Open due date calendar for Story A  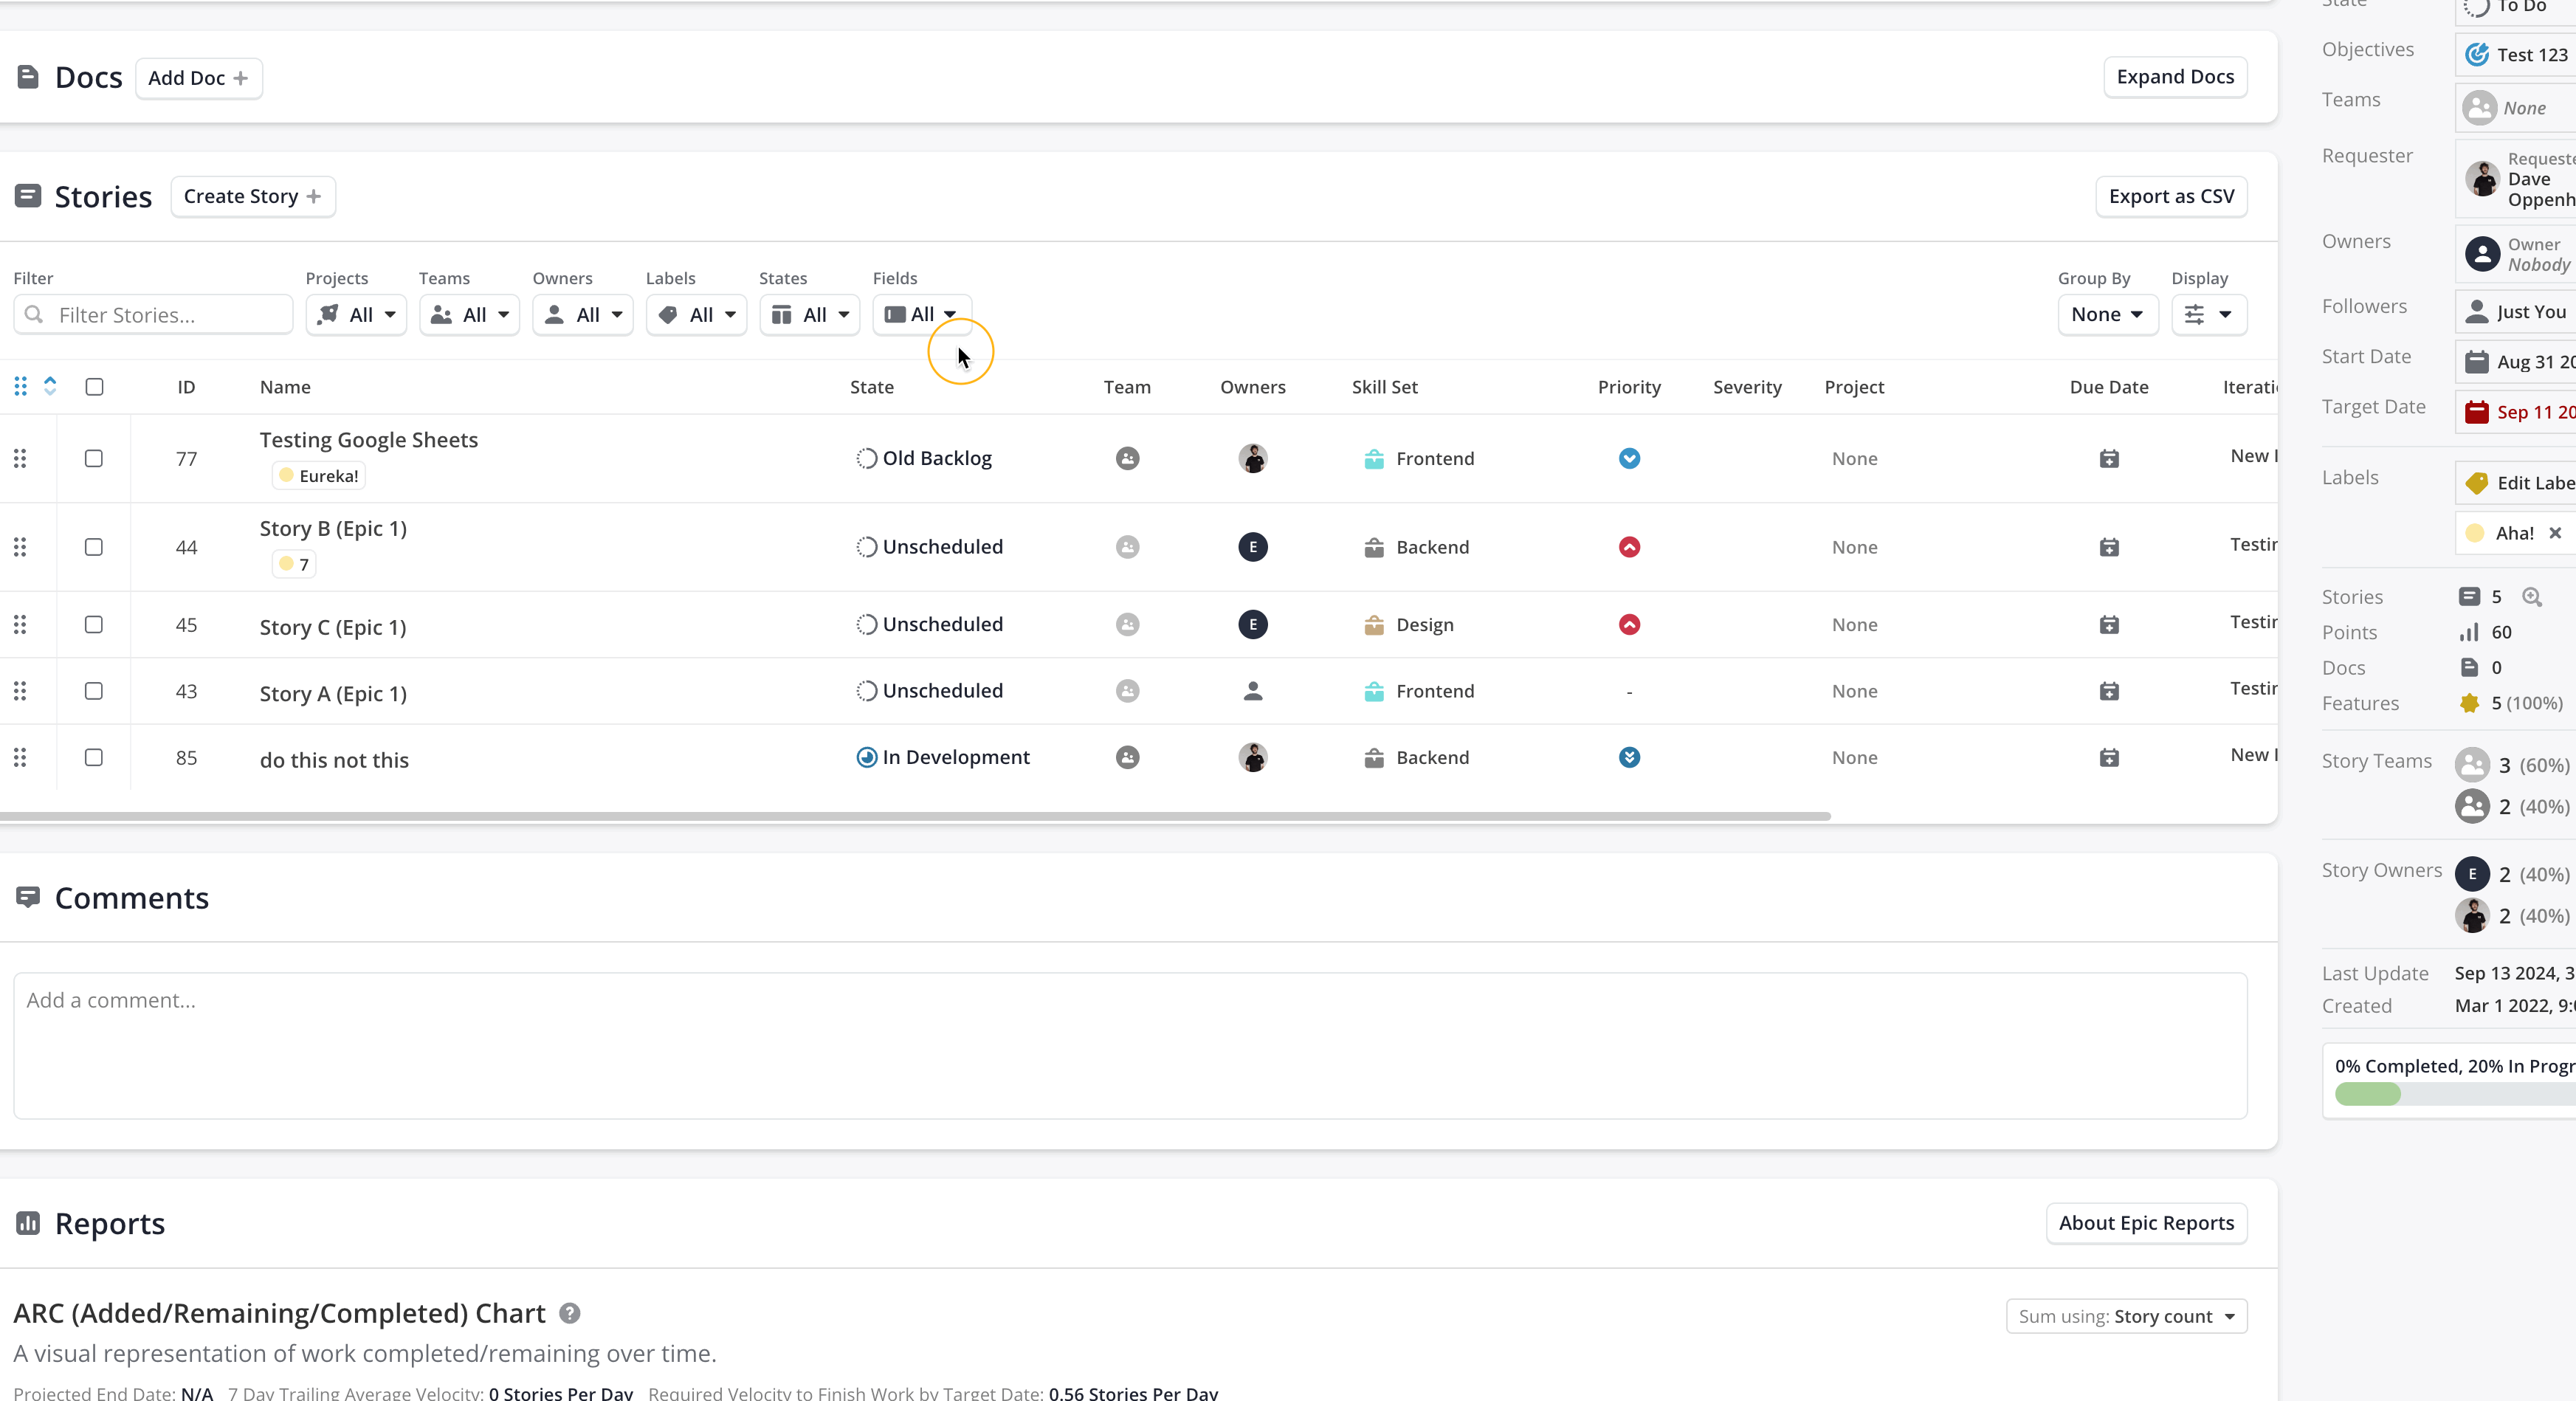tap(2109, 691)
